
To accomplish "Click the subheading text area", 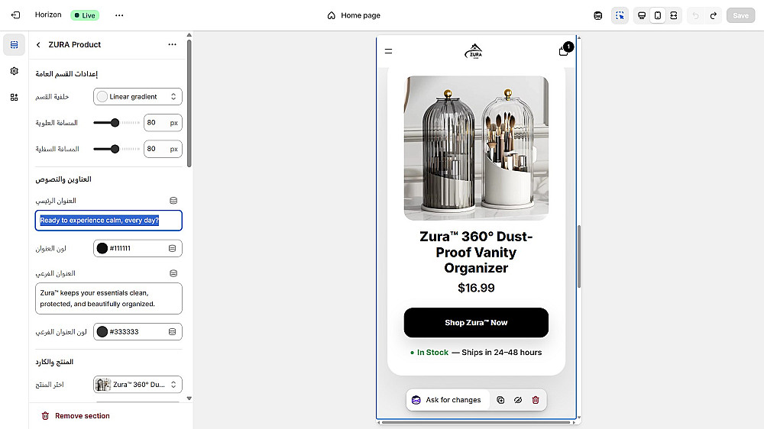I will tap(108, 298).
